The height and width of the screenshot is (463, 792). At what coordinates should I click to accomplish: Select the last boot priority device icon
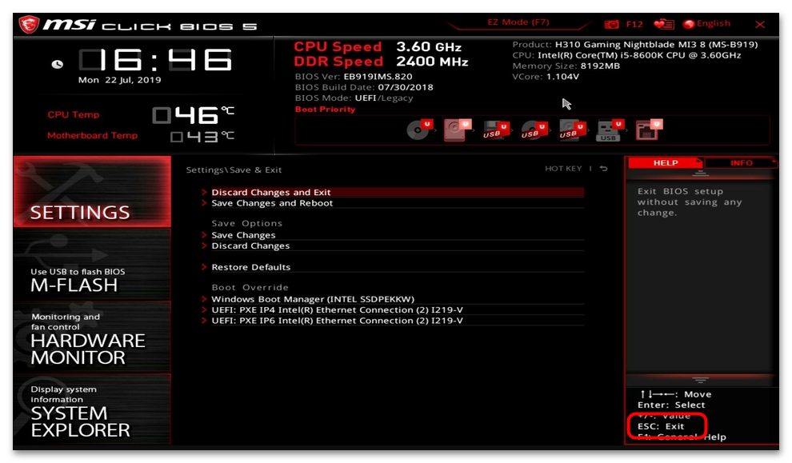tap(648, 130)
